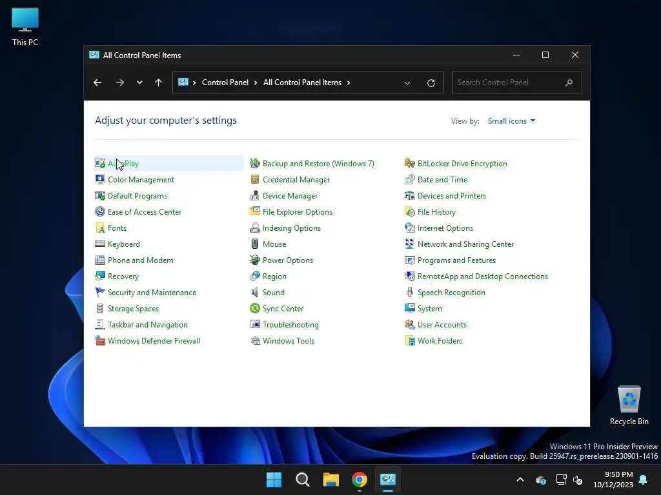Image resolution: width=661 pixels, height=495 pixels.
Task: Click the AutoPlay icon
Action: (100, 163)
